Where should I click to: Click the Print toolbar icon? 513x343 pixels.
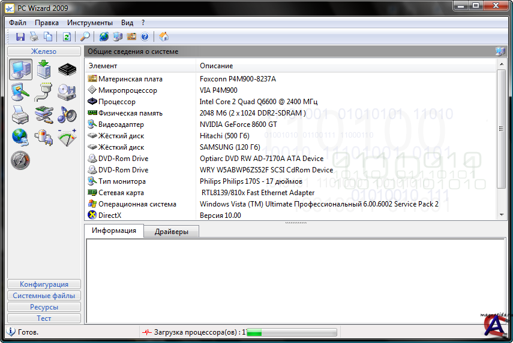tap(34, 37)
